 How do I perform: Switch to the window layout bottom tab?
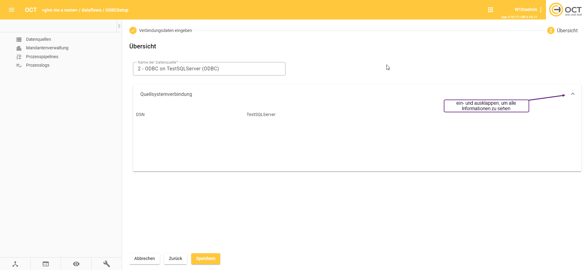coord(46,264)
